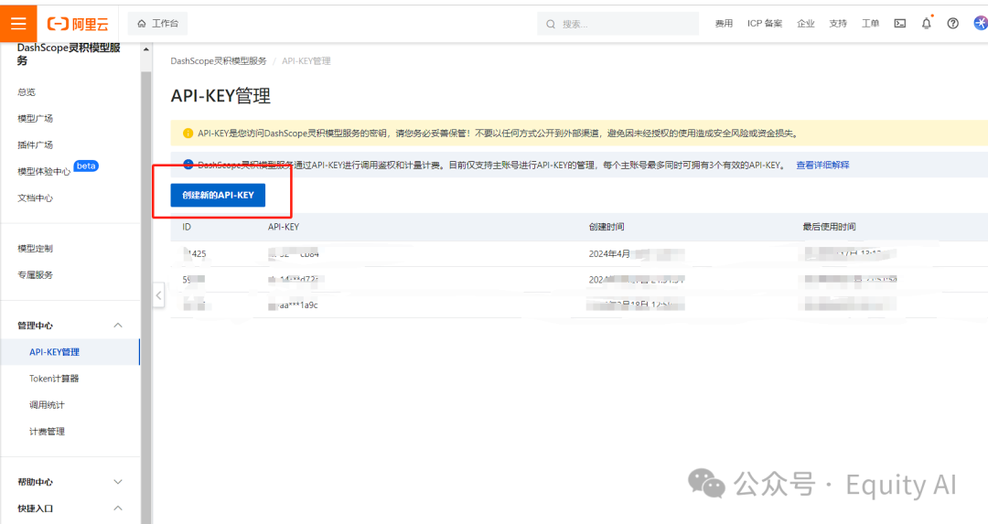Open the 查看详细解释 link
Viewport: 988px width, 524px height.
822,166
